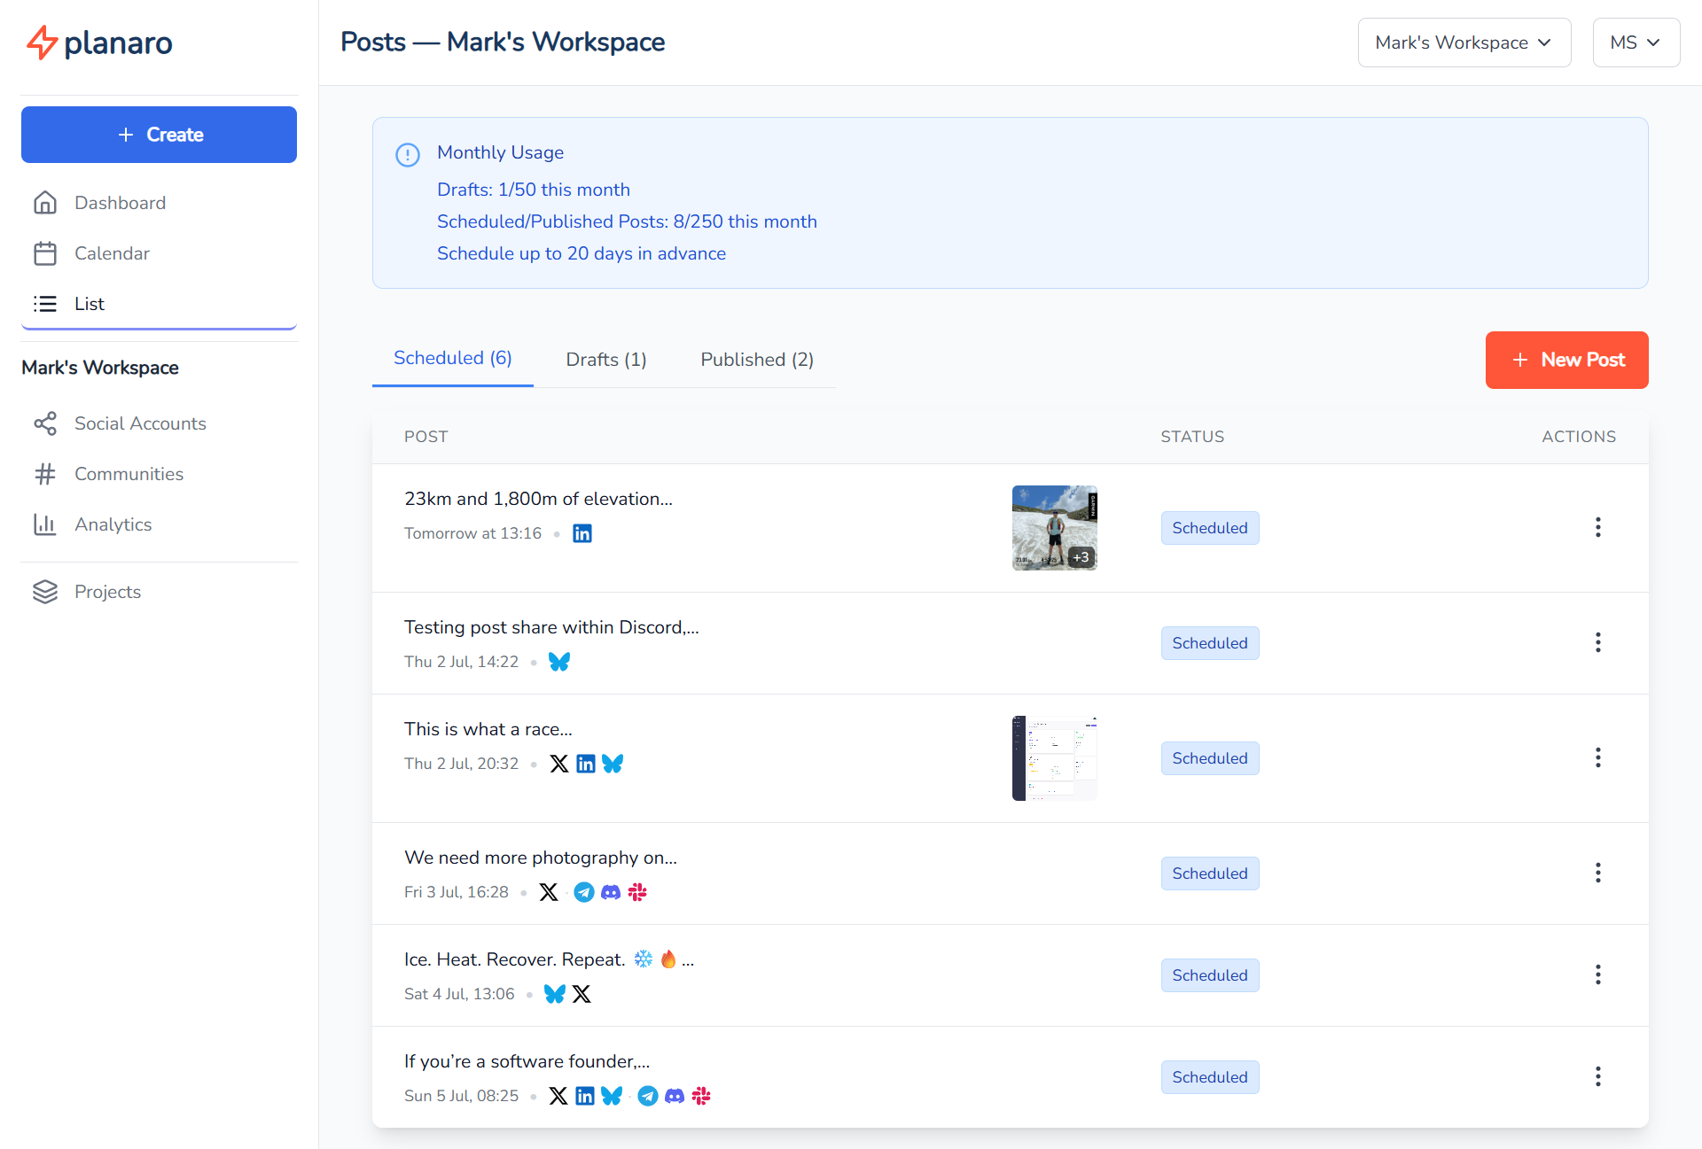The height and width of the screenshot is (1149, 1702).
Task: Open actions menu for Ice Heat Recover post
Action: coord(1598,975)
